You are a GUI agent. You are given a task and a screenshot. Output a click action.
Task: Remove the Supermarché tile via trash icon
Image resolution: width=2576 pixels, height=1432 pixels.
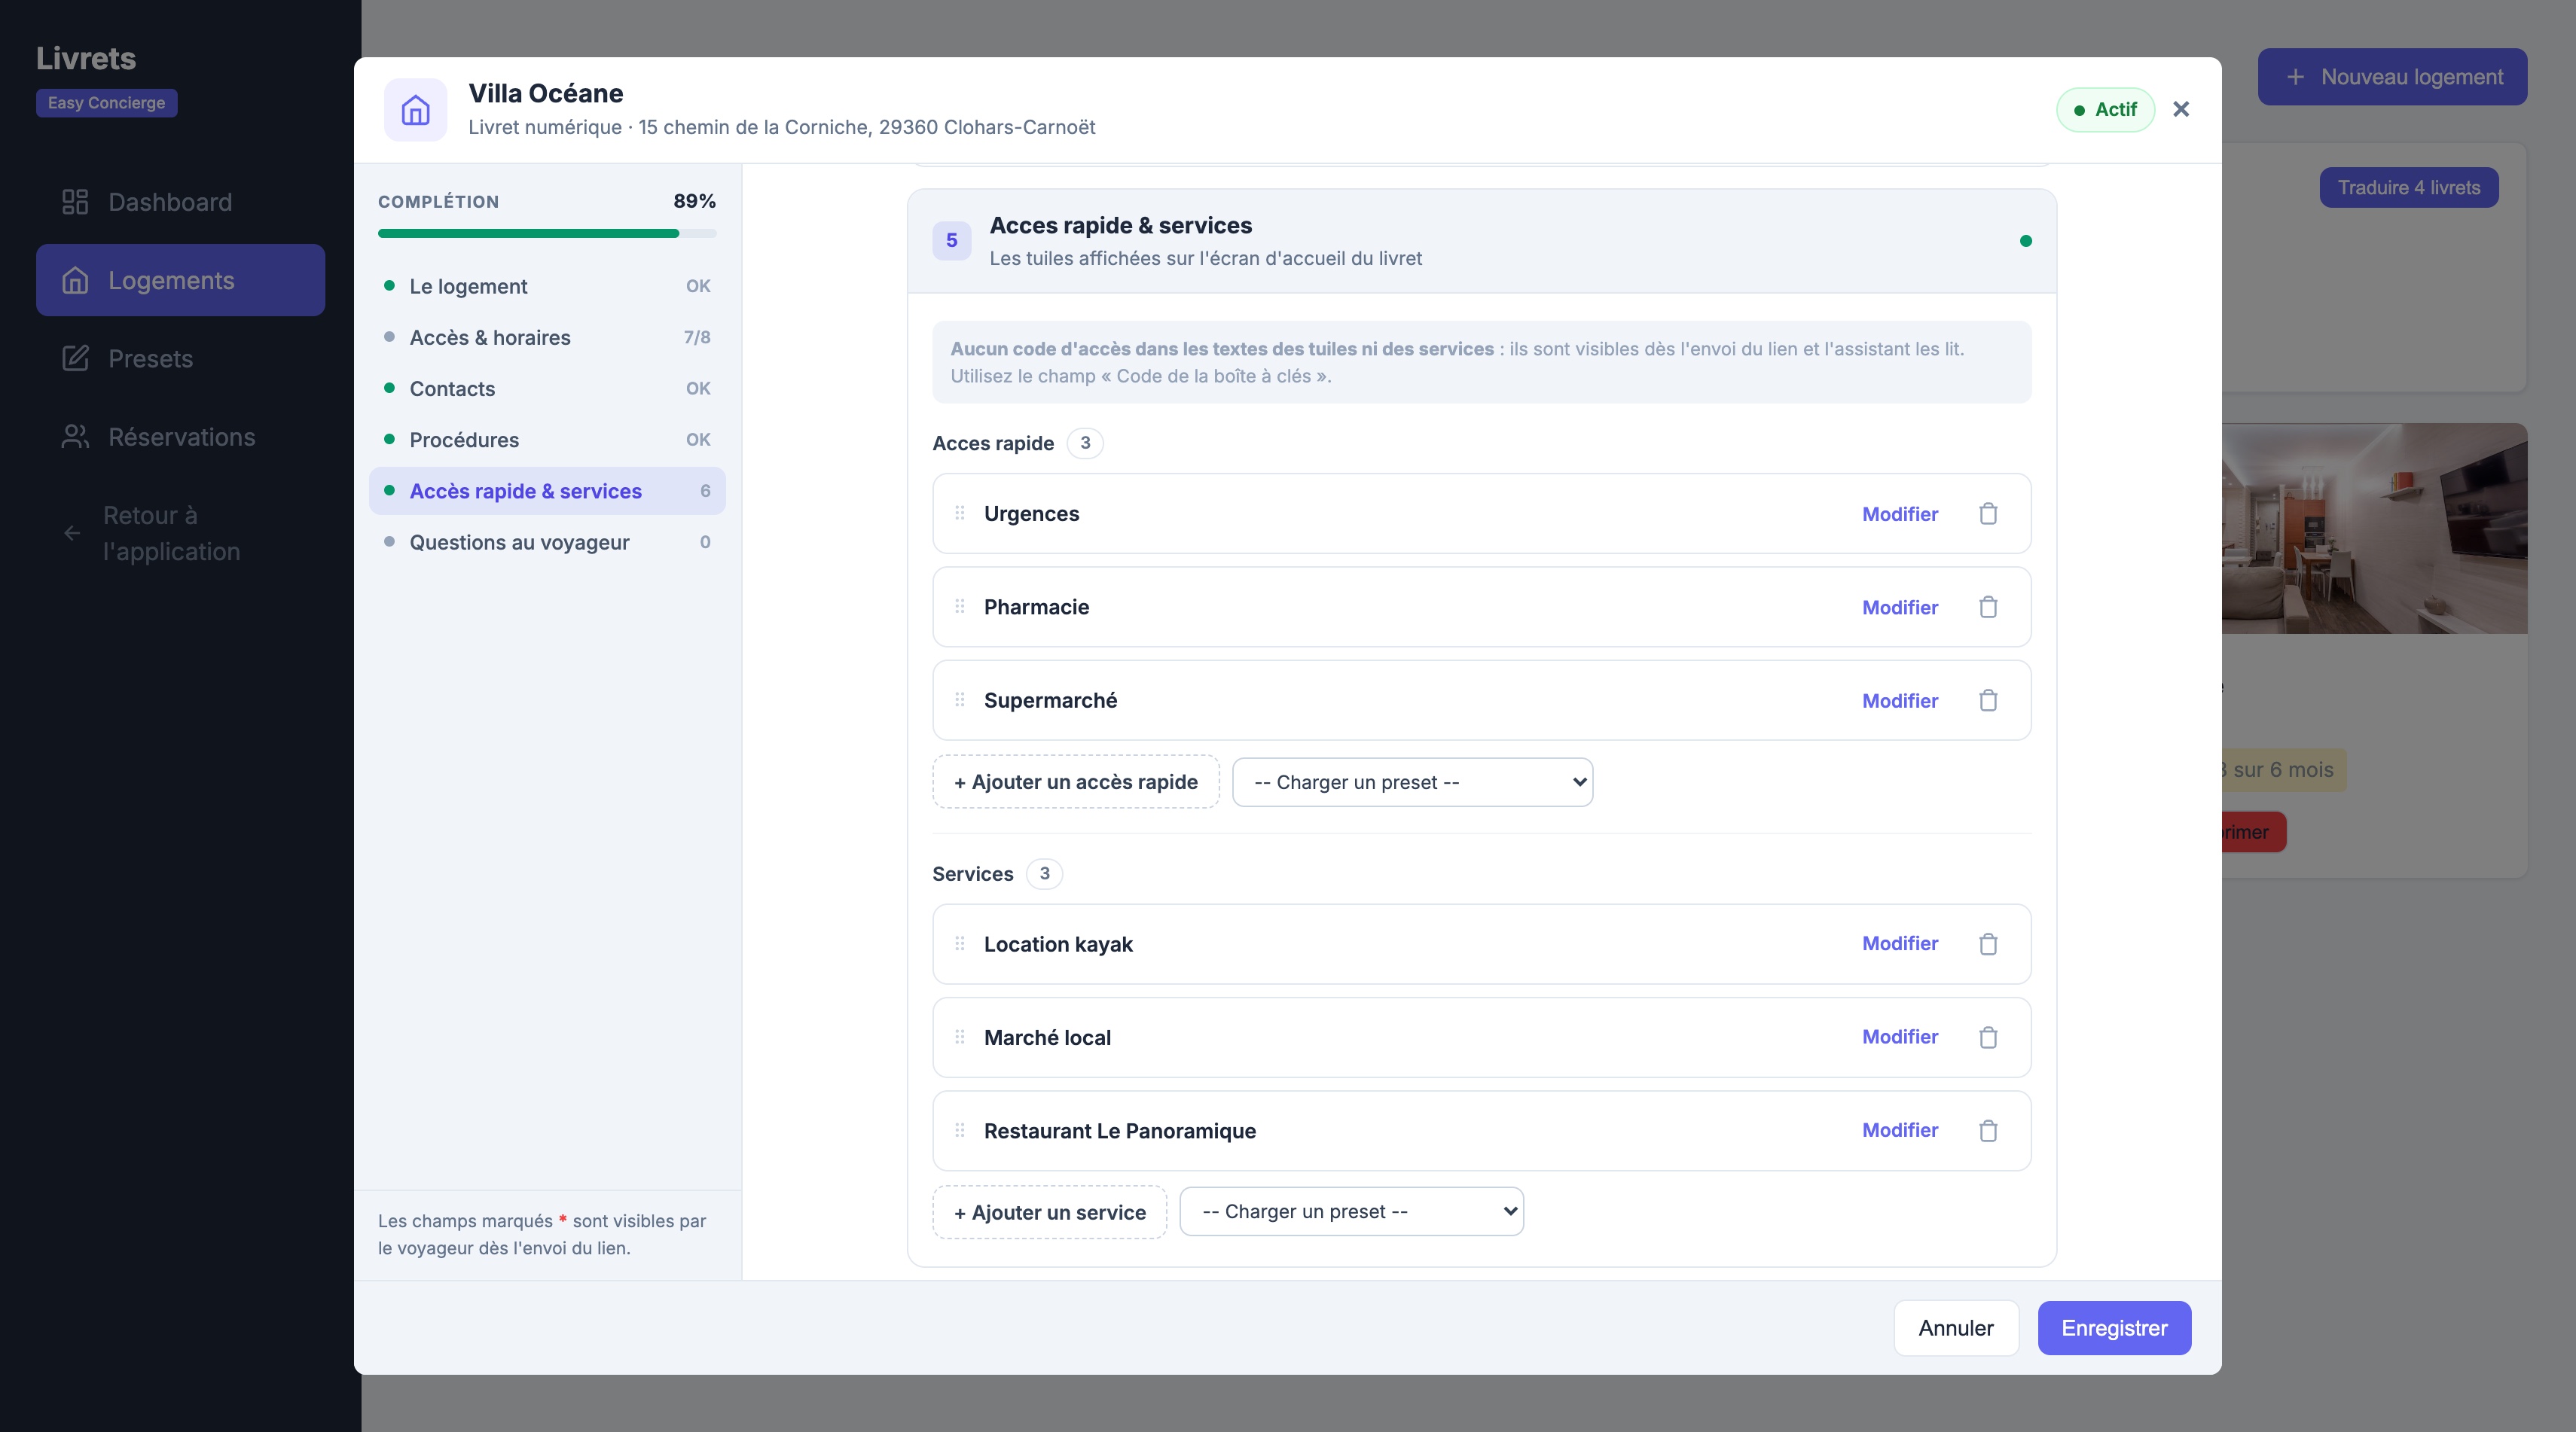tap(1988, 700)
